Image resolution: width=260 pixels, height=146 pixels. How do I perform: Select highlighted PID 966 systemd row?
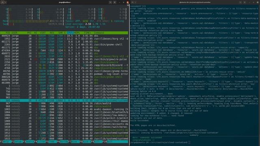click(x=64, y=101)
